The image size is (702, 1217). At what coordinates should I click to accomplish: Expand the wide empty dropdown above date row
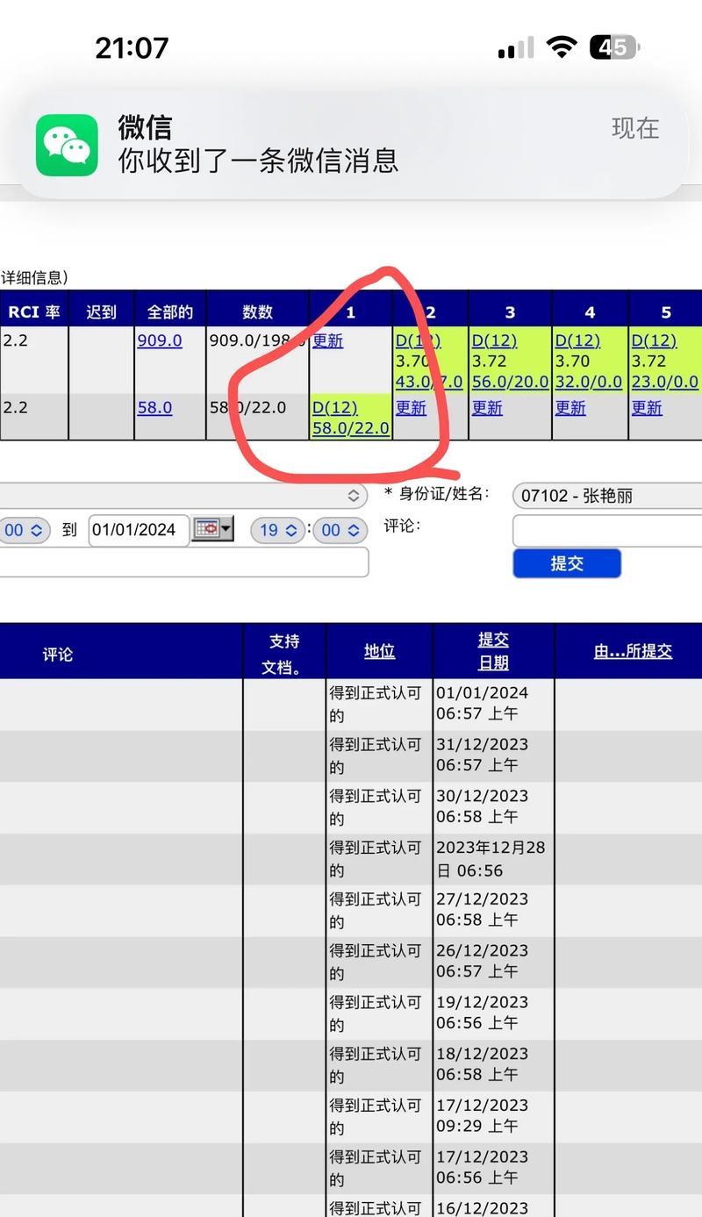(183, 496)
